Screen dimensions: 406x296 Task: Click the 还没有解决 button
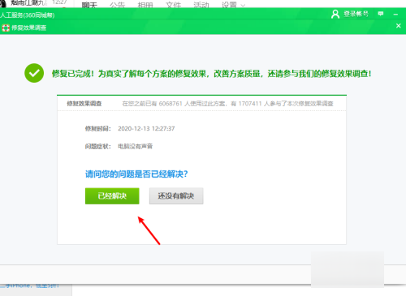[x=176, y=196]
